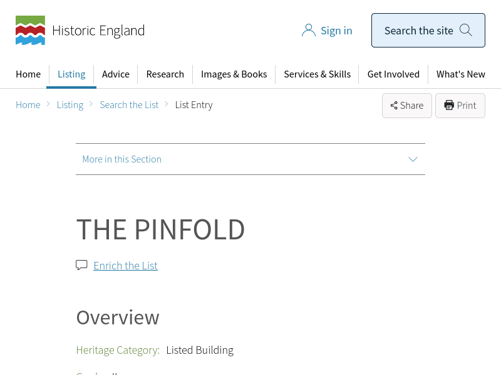Click the Sign in link
Screen dimensions: 501x375
pyautogui.click(x=336, y=31)
